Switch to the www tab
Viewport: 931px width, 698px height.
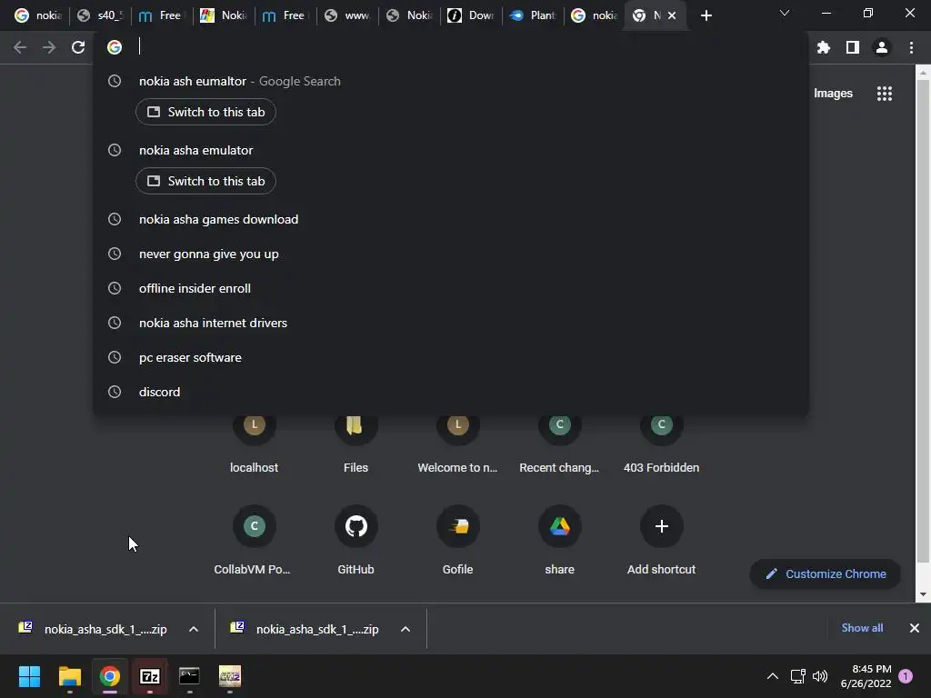[x=348, y=15]
